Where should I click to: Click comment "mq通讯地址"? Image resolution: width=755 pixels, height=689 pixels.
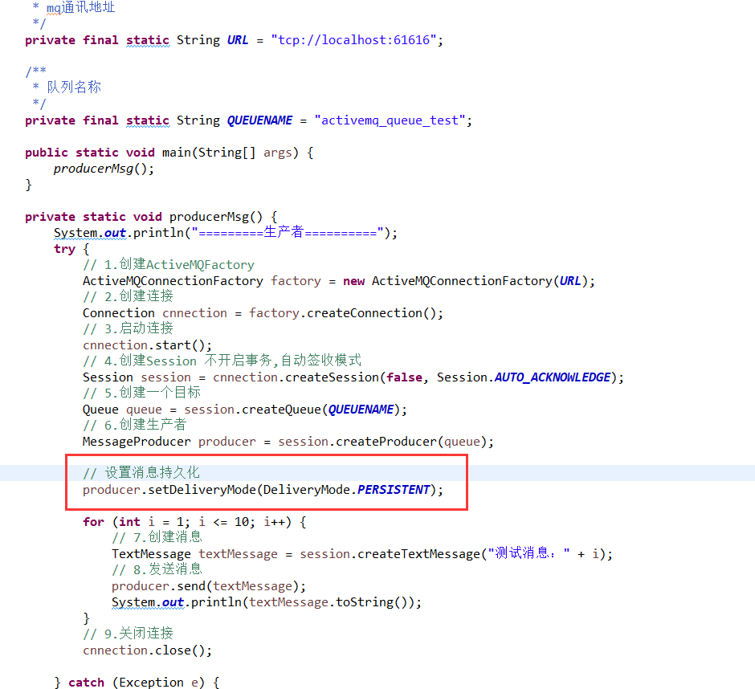tap(80, 7)
